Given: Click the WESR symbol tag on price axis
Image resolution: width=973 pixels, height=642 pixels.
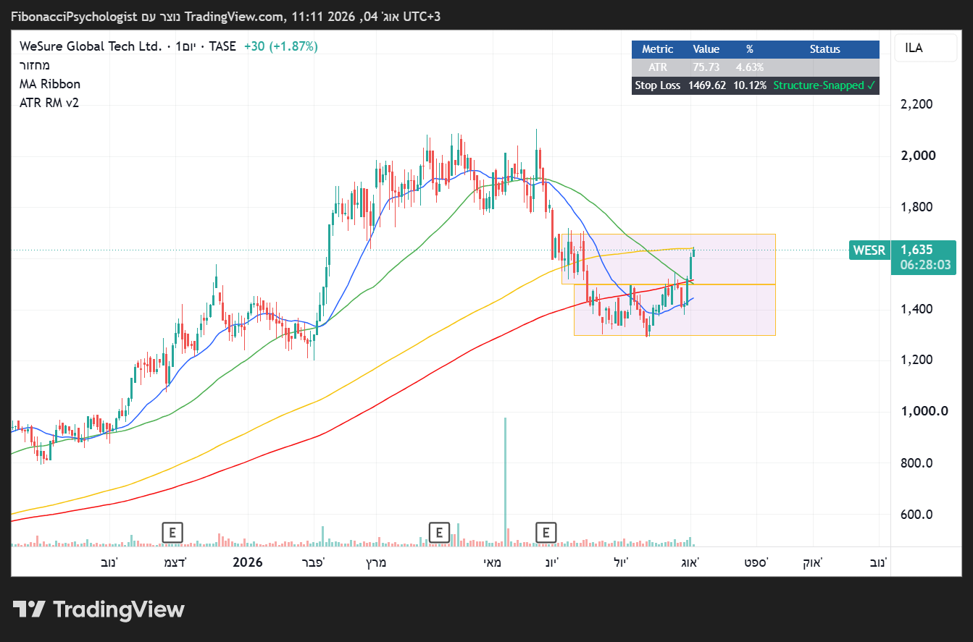Looking at the screenshot, I should click(x=869, y=250).
